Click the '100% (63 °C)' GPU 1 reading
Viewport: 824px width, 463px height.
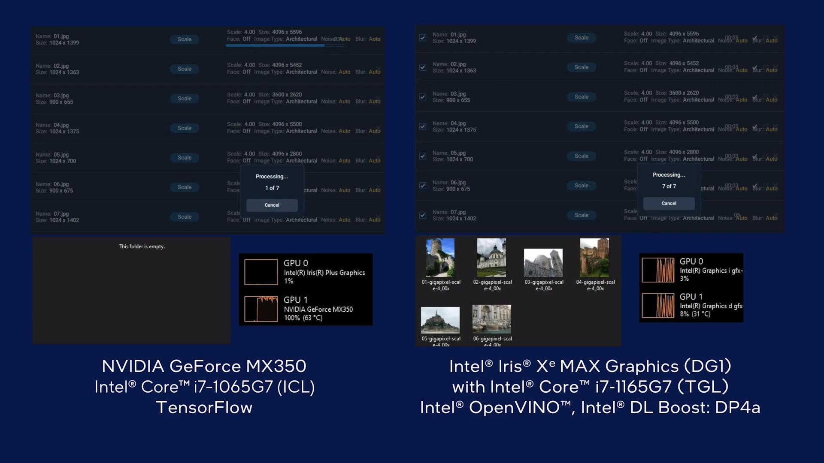click(303, 318)
